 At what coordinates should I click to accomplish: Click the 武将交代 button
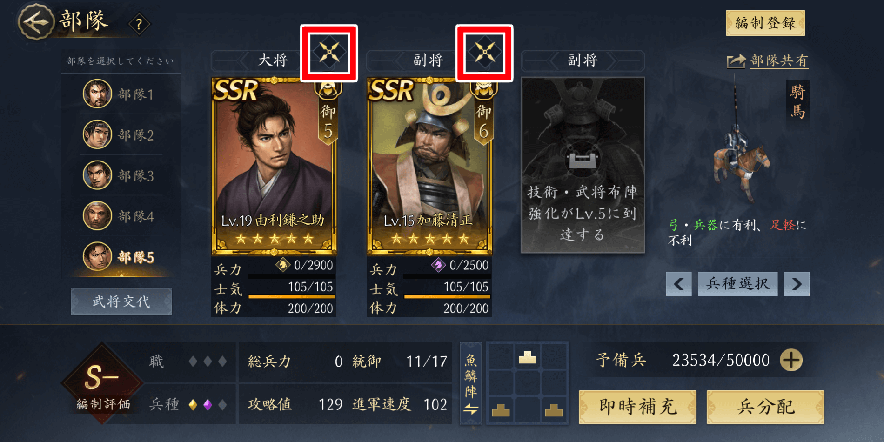(x=121, y=301)
